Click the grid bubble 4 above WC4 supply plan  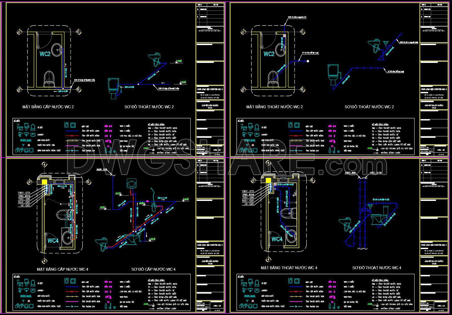click(44, 165)
